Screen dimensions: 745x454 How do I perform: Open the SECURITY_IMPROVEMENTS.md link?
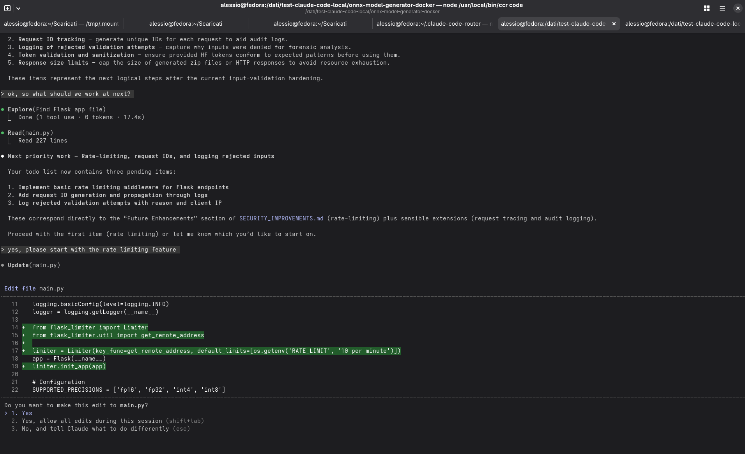tap(281, 218)
